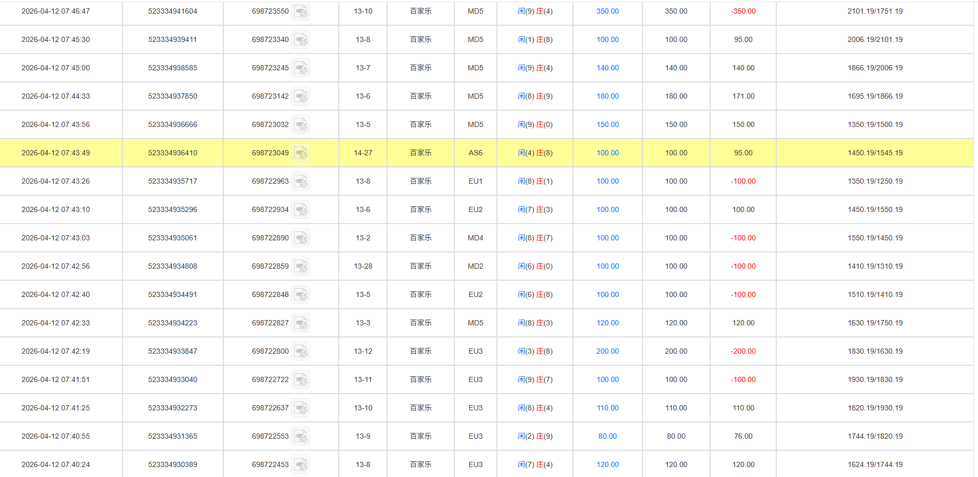View replay for the highlighted game 698723049
The height and width of the screenshot is (477, 978).
pyautogui.click(x=301, y=153)
